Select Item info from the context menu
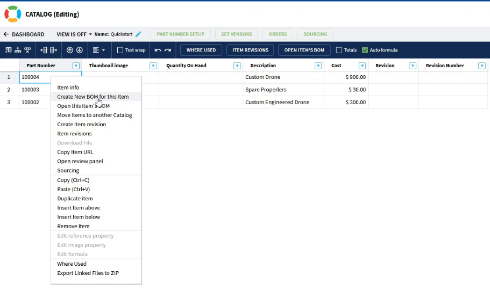The height and width of the screenshot is (290, 490). 96,88
